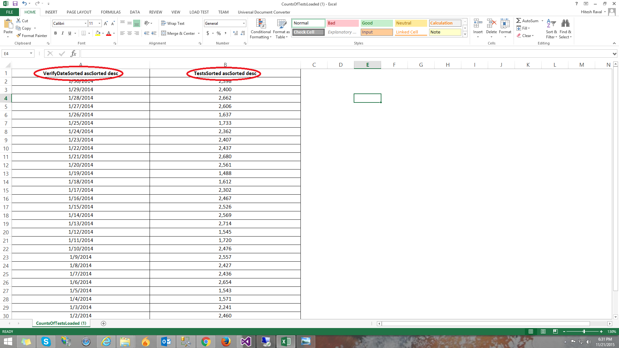Screen dimensions: 619x348
Task: Click the Insert Function fx icon
Action: pos(73,53)
